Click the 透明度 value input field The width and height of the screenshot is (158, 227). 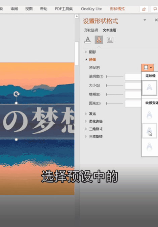[x=133, y=76]
